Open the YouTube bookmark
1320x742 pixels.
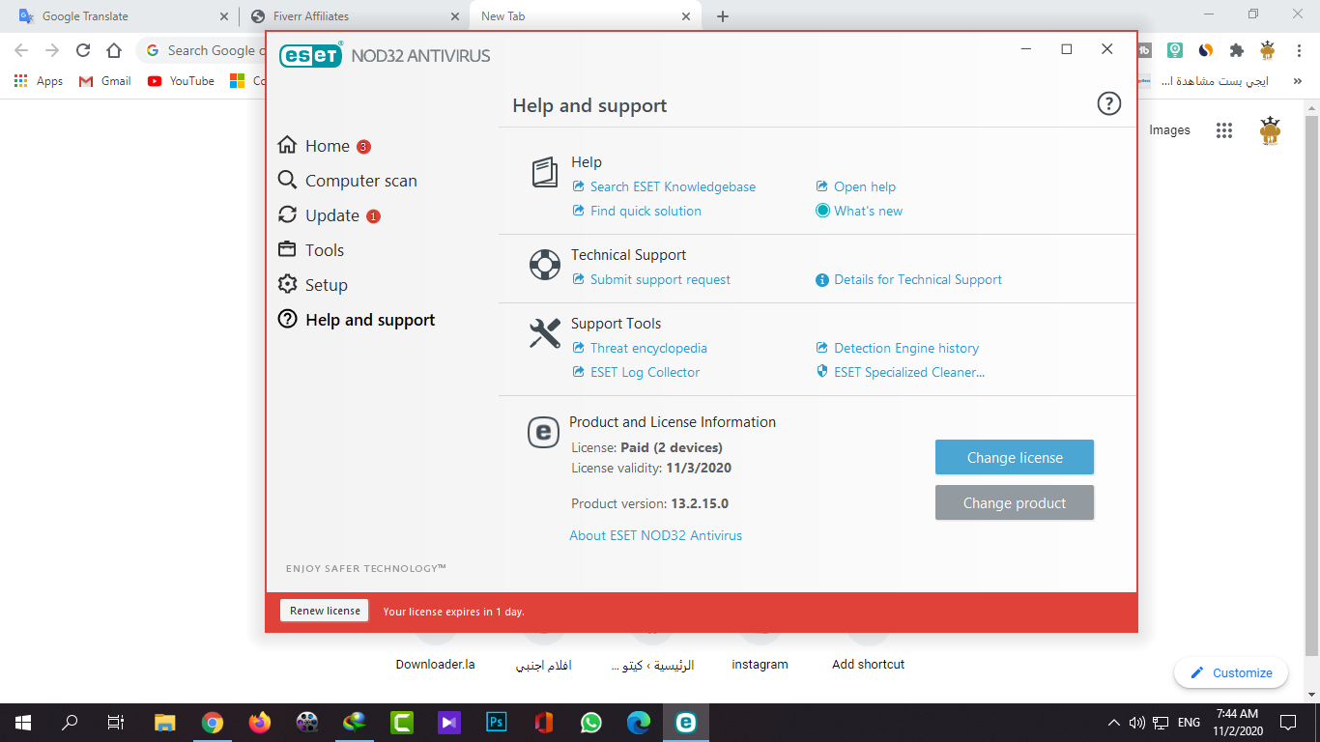click(181, 81)
